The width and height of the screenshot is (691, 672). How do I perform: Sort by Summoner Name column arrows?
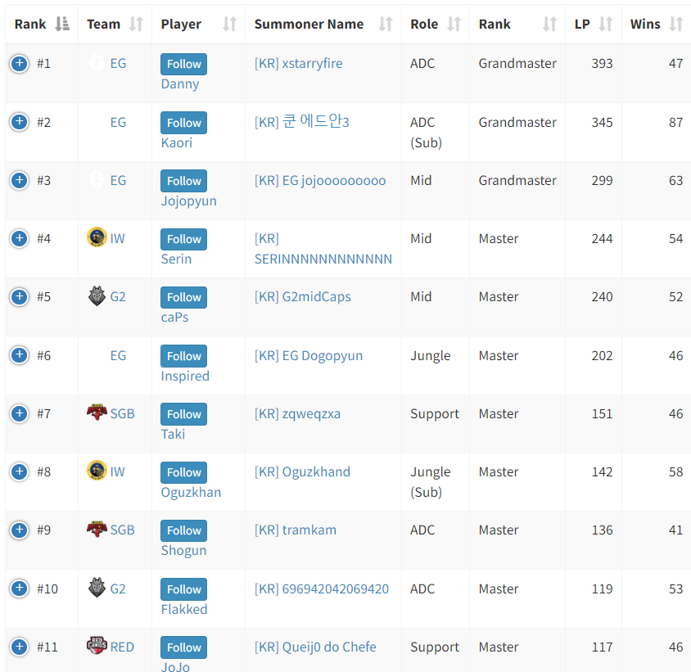tap(386, 24)
